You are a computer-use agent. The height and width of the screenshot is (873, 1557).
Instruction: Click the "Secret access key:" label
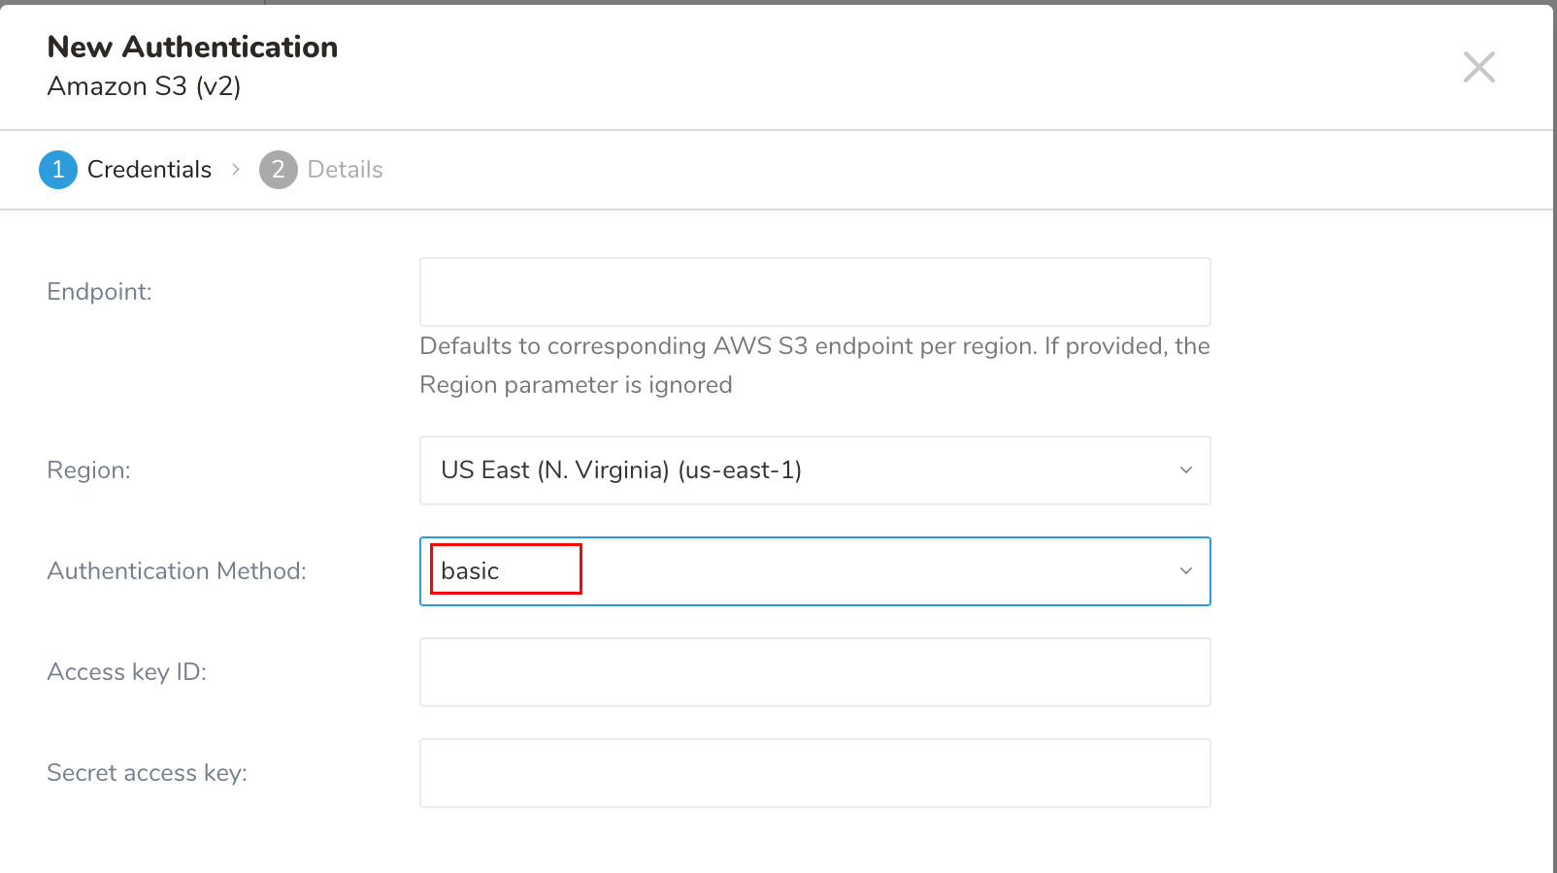pyautogui.click(x=148, y=773)
